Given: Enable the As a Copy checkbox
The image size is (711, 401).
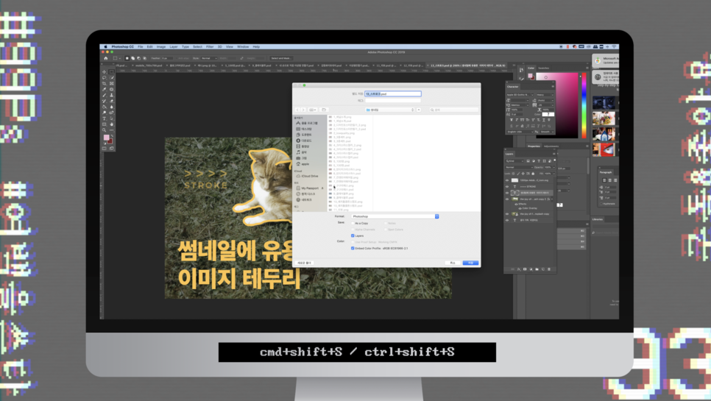Looking at the screenshot, I should 353,224.
